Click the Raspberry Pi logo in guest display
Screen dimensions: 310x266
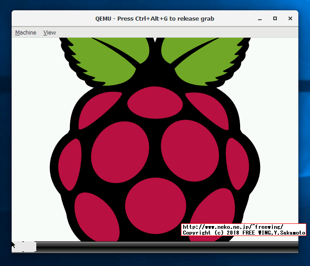155,140
